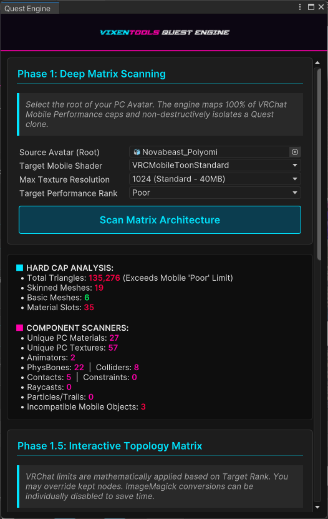Image resolution: width=328 pixels, height=519 pixels.
Task: Select the Quest Engine tab
Action: tap(30, 8)
